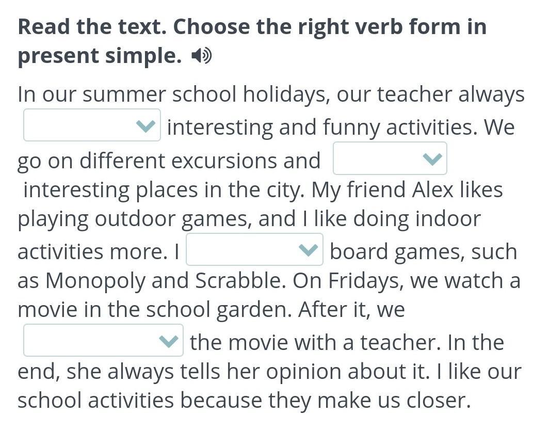Click chevron arrow above "interesting places"

pyautogui.click(x=432, y=158)
